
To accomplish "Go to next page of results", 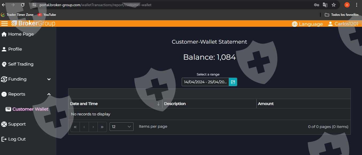I will [x=93, y=127].
